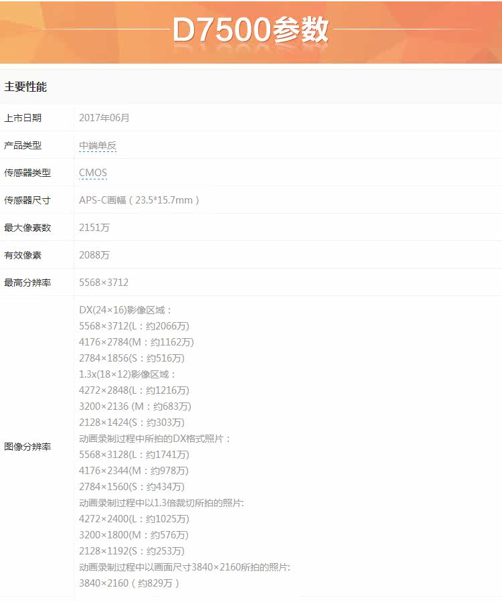
Task: Click the 上市日期 label
Action: [23, 118]
